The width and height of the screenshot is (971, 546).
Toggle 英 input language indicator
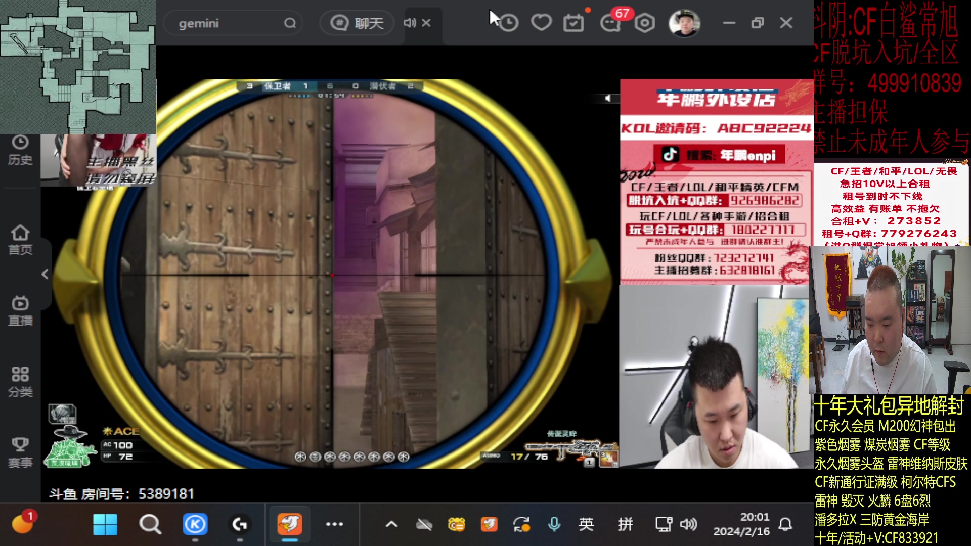point(586,524)
